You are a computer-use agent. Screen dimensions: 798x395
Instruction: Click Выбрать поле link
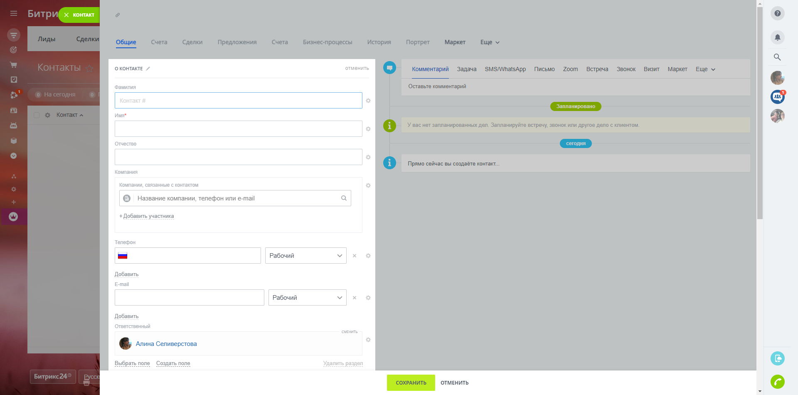(x=132, y=363)
